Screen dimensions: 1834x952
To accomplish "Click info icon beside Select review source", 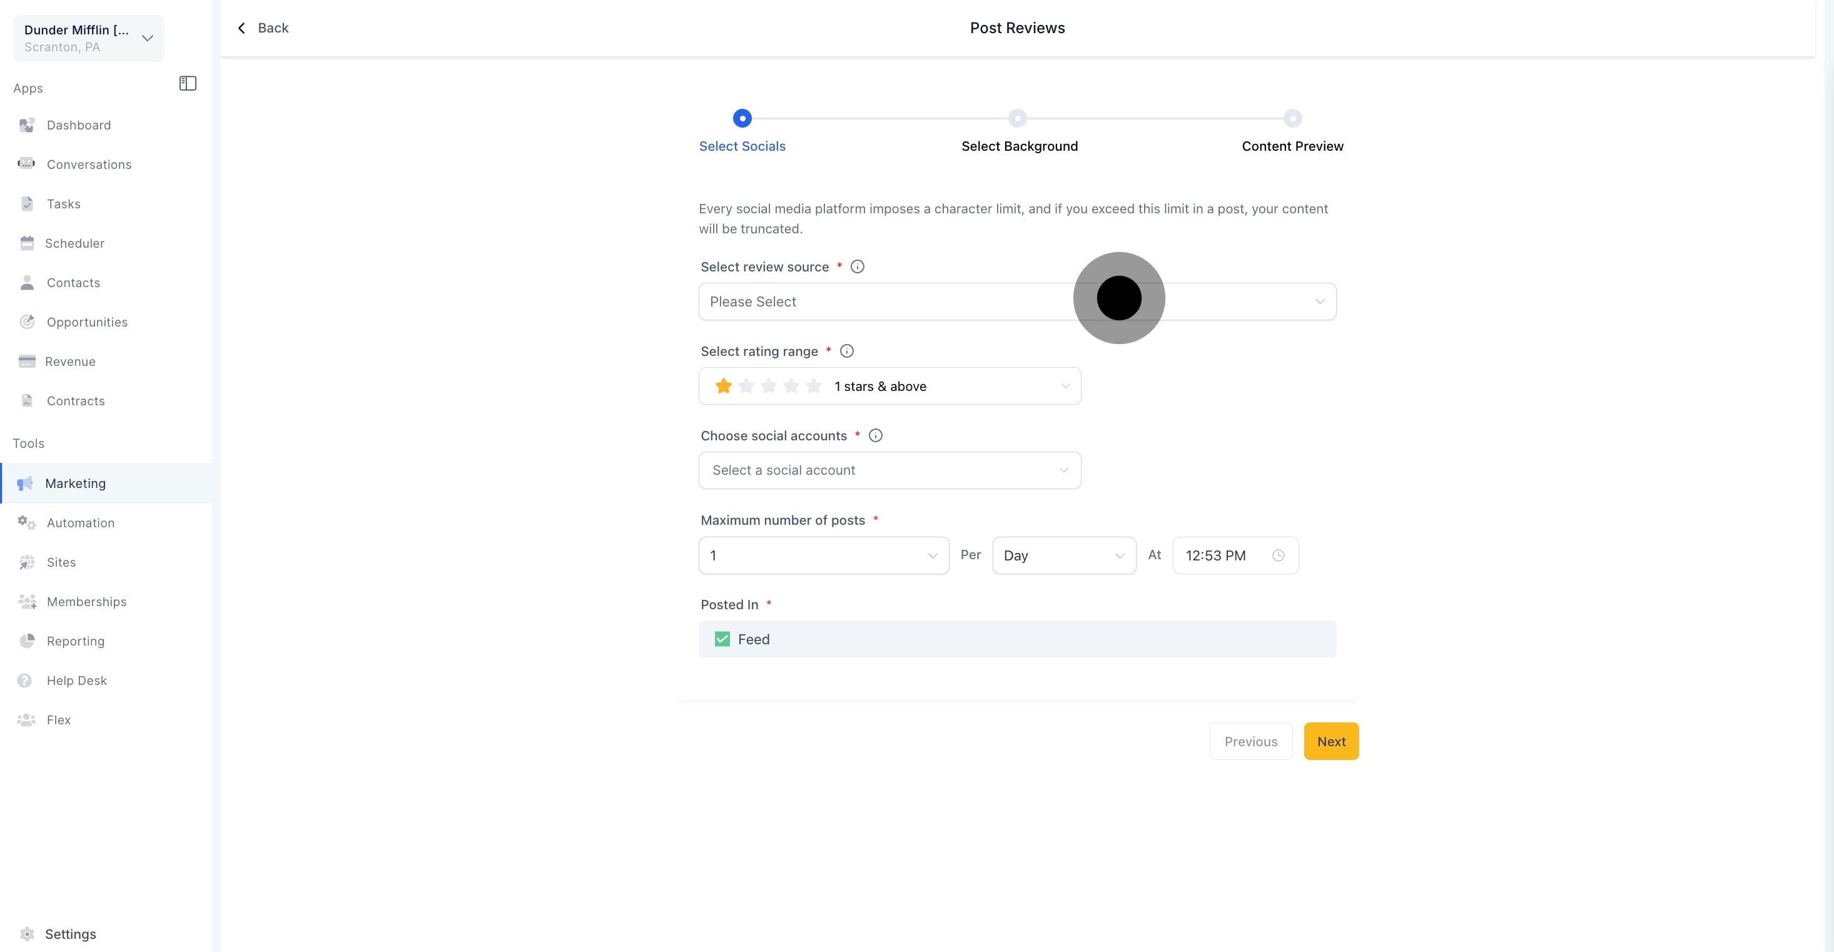I will click(857, 266).
